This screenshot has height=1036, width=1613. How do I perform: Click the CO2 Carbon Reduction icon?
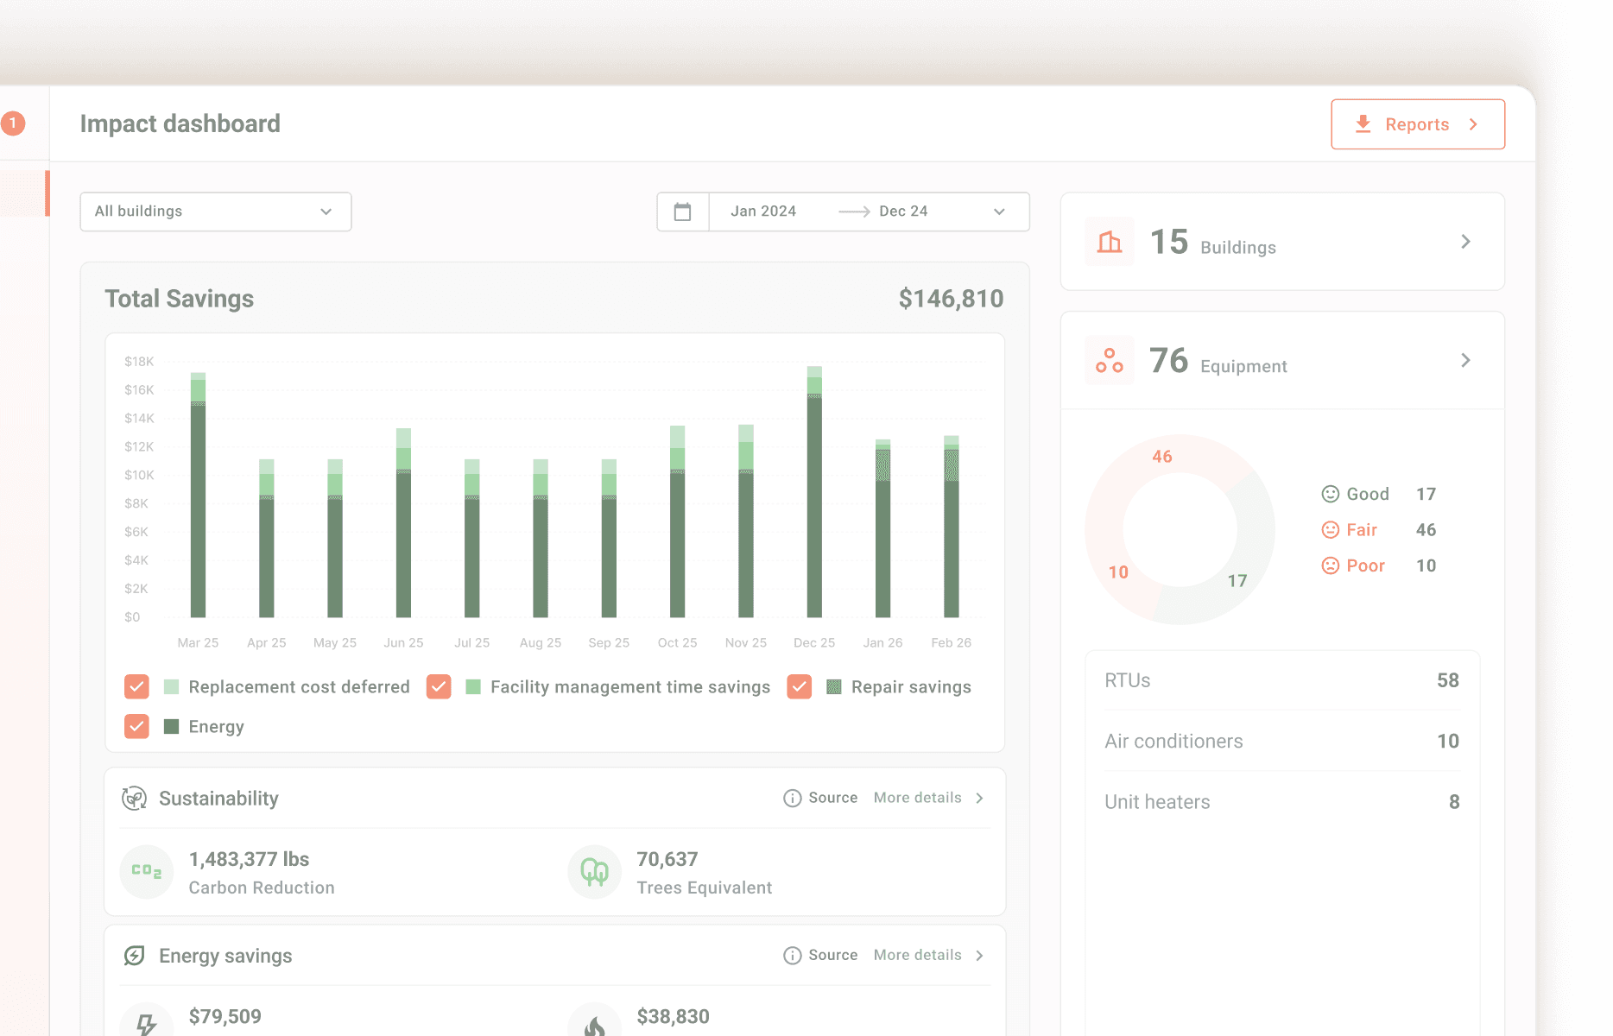pyautogui.click(x=147, y=872)
